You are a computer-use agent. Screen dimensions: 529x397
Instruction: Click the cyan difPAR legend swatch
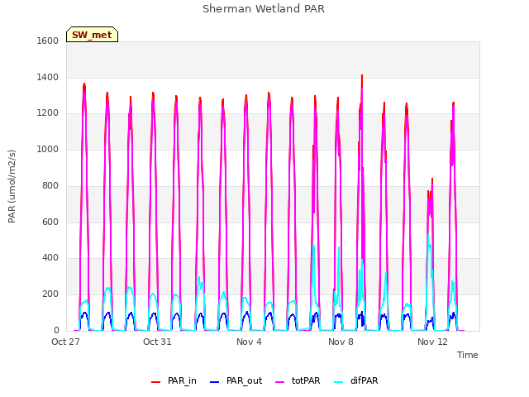[x=339, y=382]
